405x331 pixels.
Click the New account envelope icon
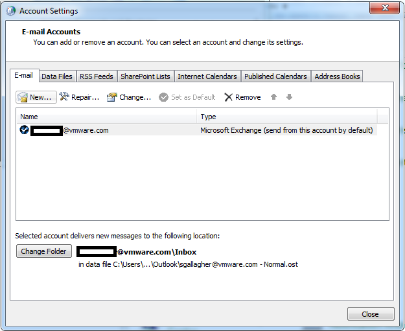pyautogui.click(x=23, y=97)
